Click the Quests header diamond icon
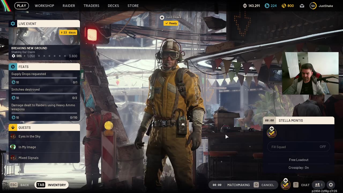Screen dimensions: 343x193 click(13, 128)
